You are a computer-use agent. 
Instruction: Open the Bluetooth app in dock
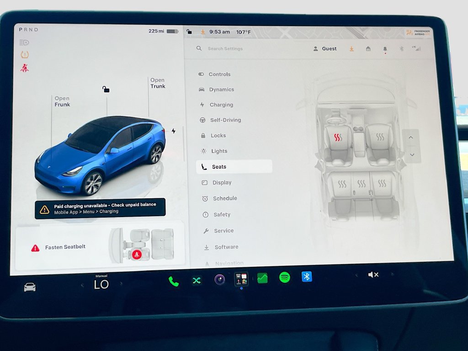[x=307, y=277]
